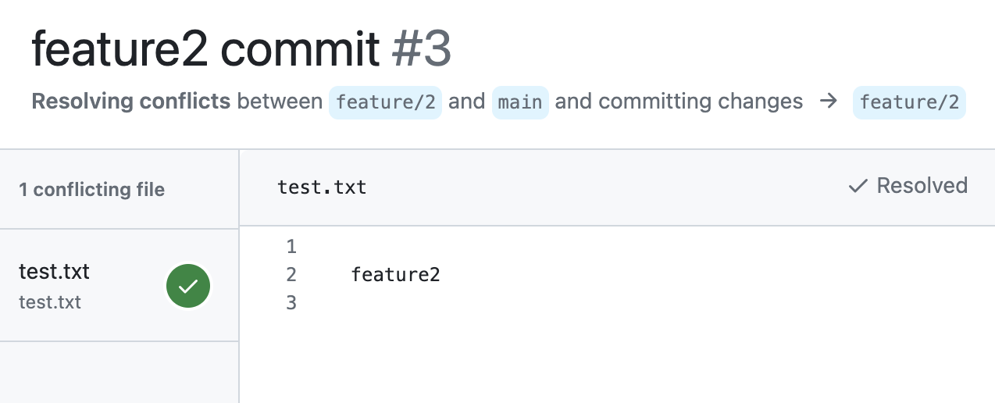Click the first feature/2 branch label

click(386, 102)
